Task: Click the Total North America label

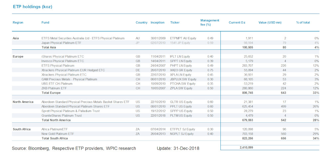Action: (x=56, y=120)
